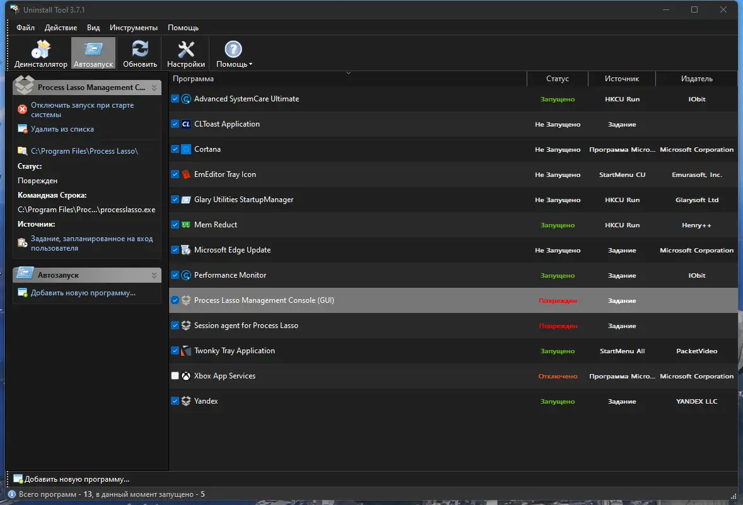Uncheck the Mem Reduct checkbox
Viewport: 743px width, 505px height.
pyautogui.click(x=175, y=224)
